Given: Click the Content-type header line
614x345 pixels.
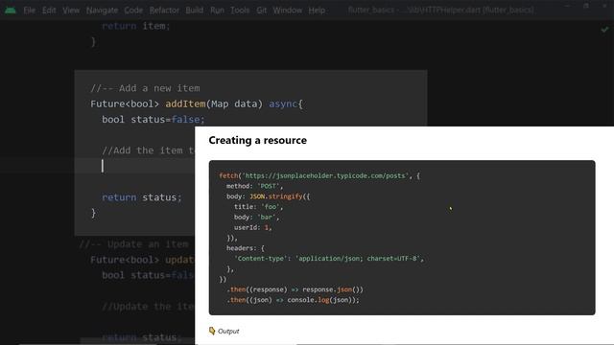Looking at the screenshot, I should point(329,259).
